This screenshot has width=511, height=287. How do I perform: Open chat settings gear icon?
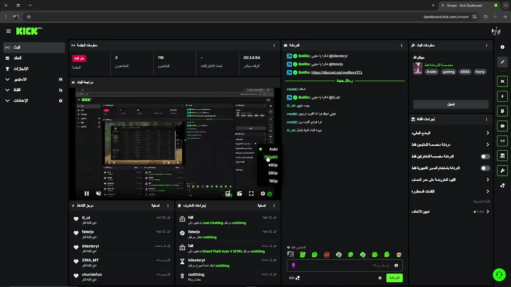pos(380,278)
